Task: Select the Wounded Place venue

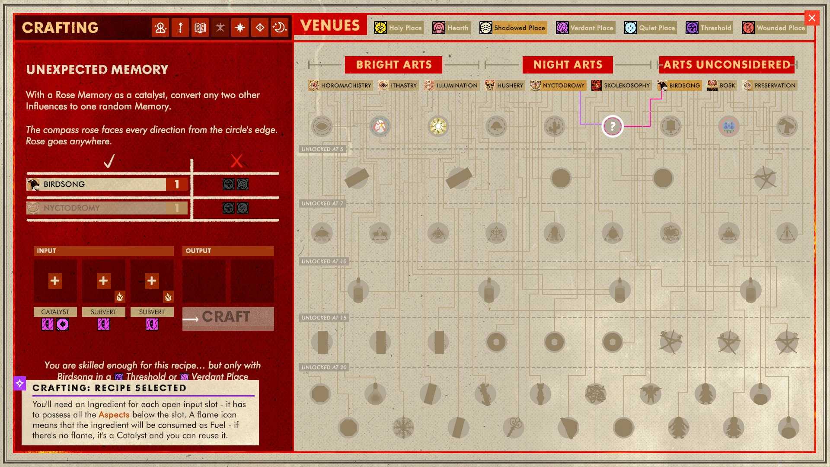Action: click(x=774, y=28)
